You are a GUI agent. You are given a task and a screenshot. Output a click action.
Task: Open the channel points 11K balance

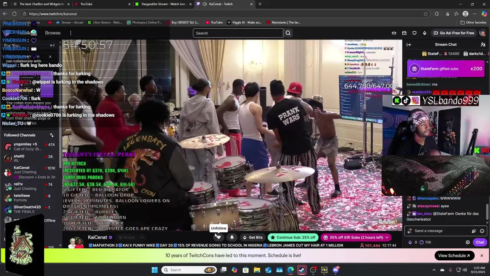[425, 242]
